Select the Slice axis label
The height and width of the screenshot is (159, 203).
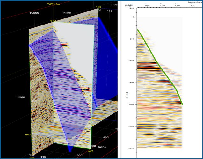21,97
